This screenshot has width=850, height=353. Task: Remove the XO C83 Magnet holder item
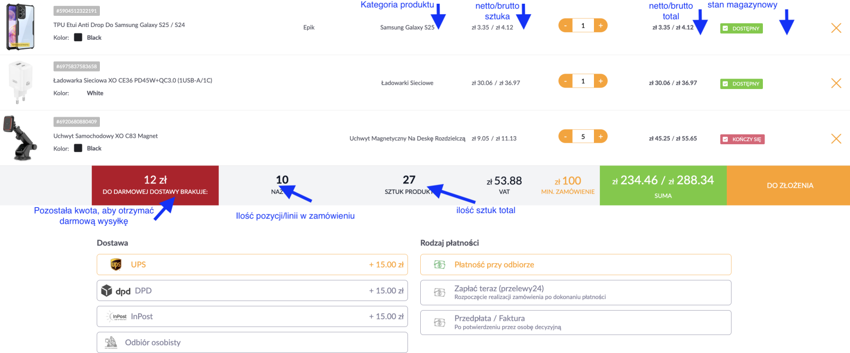coord(836,139)
